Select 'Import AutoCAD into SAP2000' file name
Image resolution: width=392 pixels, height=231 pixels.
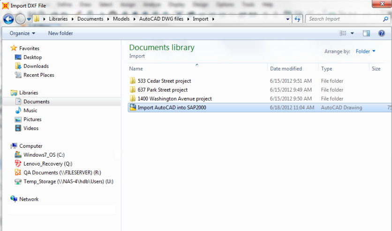tap(172, 108)
